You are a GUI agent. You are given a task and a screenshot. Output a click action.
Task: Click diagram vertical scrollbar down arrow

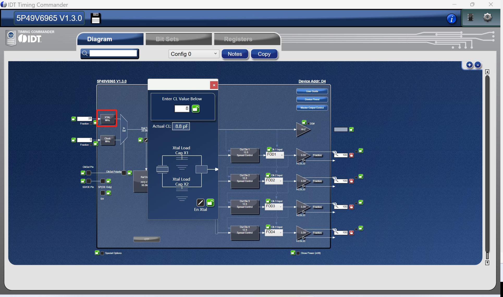(487, 263)
